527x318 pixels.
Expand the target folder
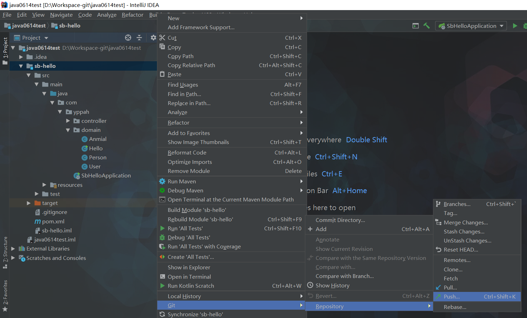(29, 203)
